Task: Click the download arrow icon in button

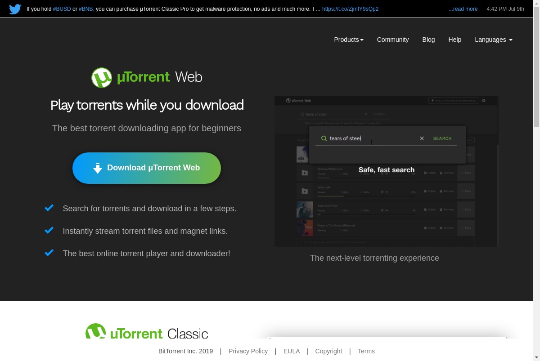Action: click(x=98, y=168)
